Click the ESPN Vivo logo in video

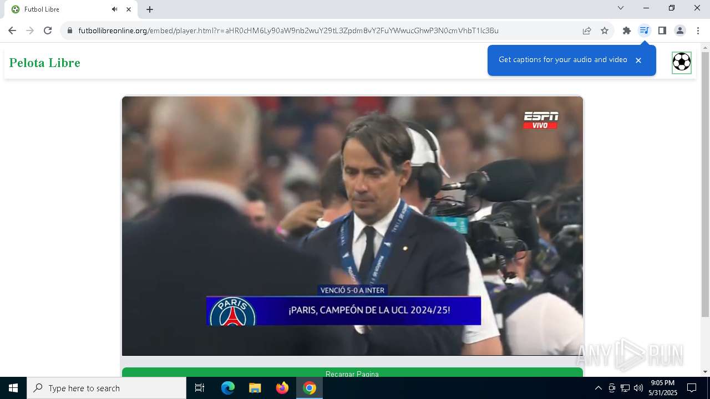(541, 120)
